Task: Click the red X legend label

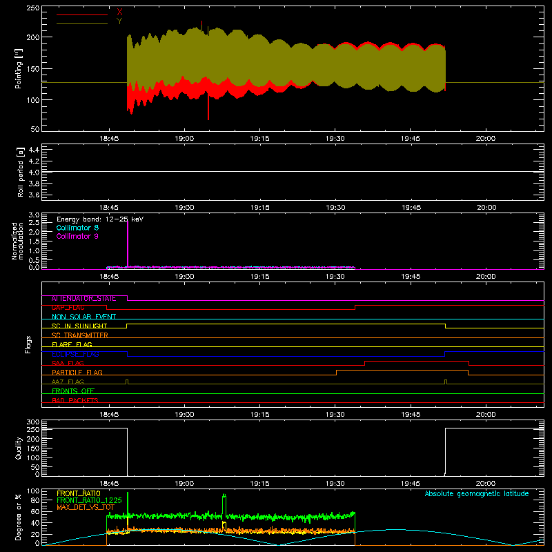Action: pos(119,12)
